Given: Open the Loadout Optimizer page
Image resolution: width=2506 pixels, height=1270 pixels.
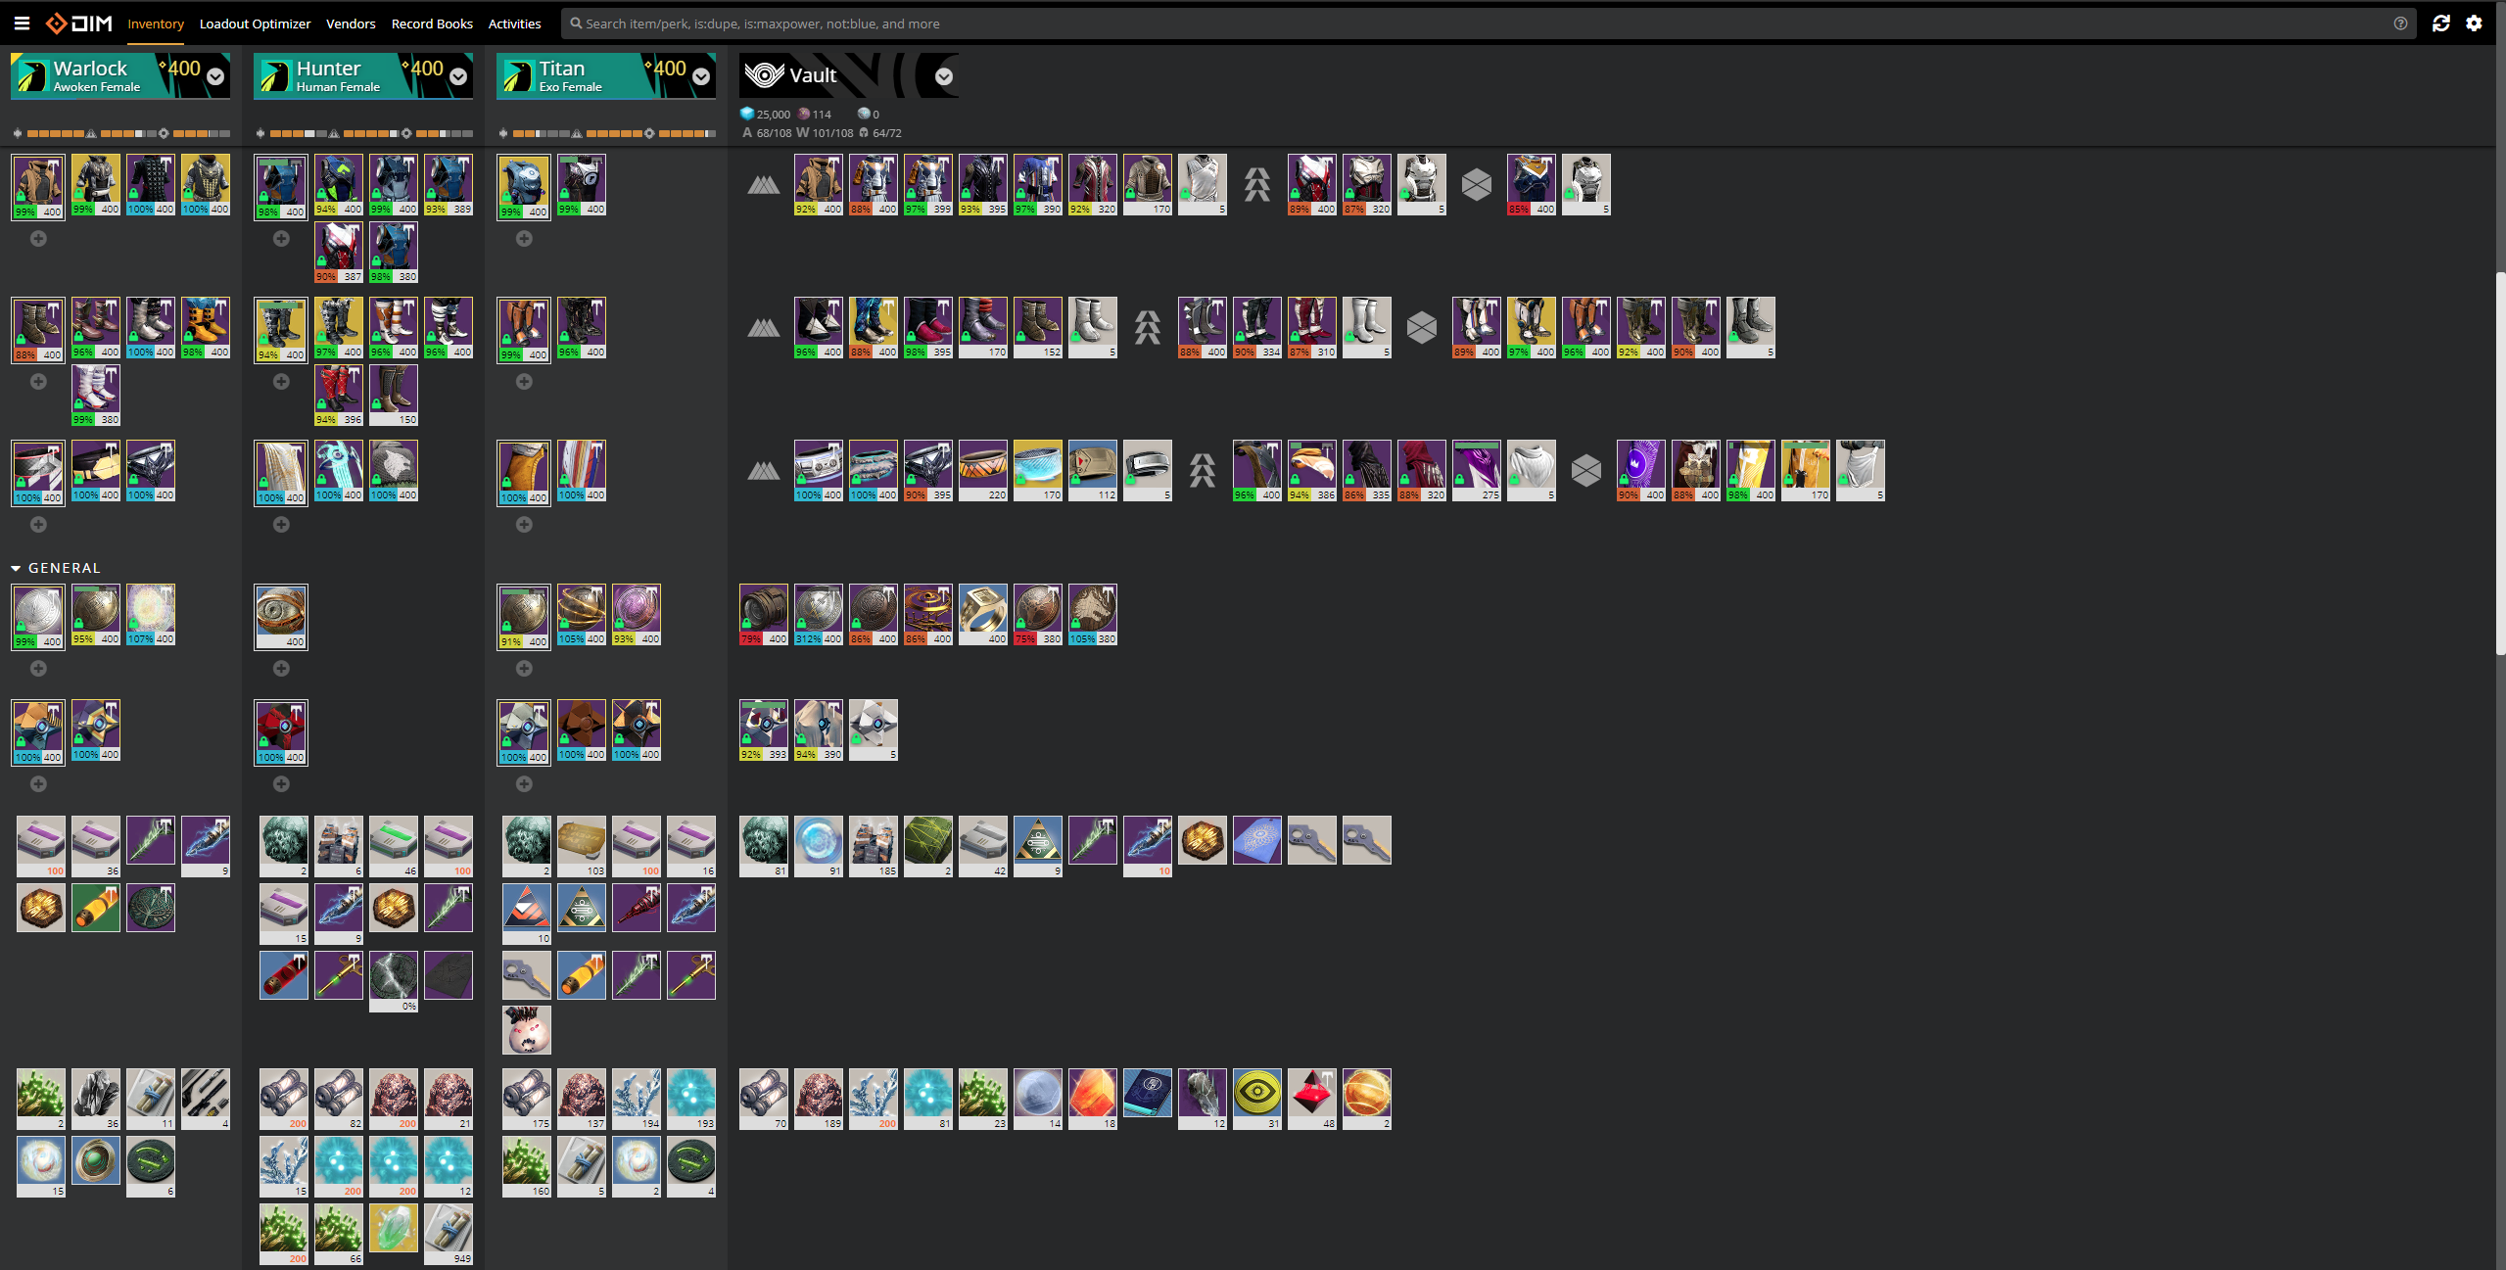Looking at the screenshot, I should click(255, 24).
